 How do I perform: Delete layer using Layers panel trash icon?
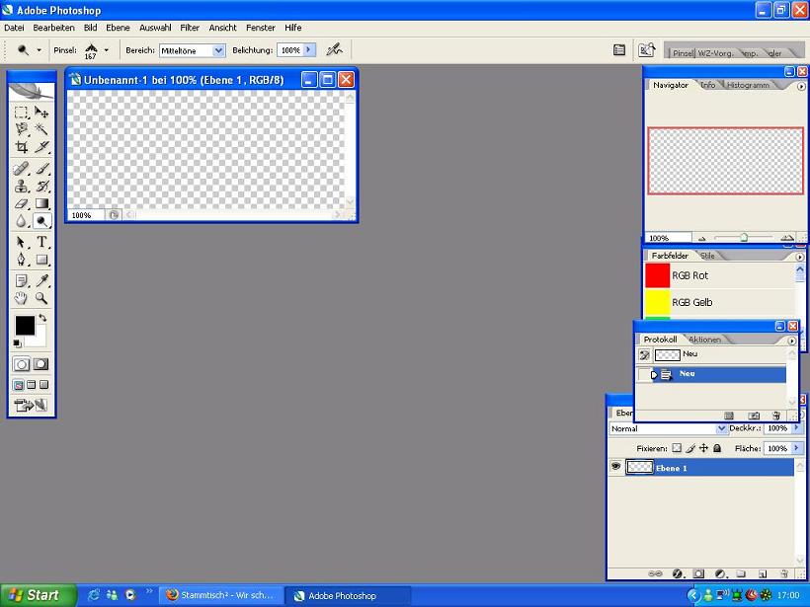pos(784,572)
